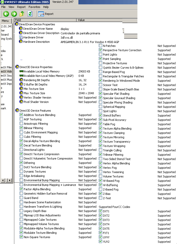Click the EVEREST info icon in title bar

[2, 2]
